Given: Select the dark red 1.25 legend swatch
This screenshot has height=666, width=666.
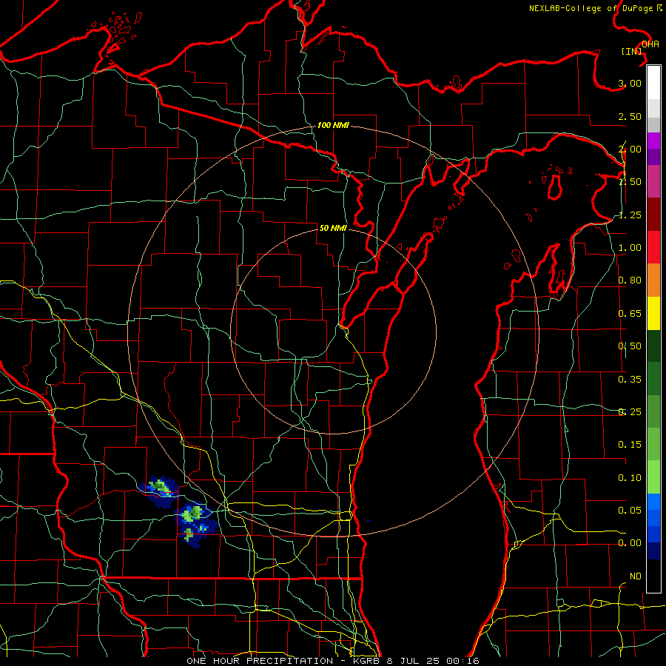Looking at the screenshot, I should 653,215.
